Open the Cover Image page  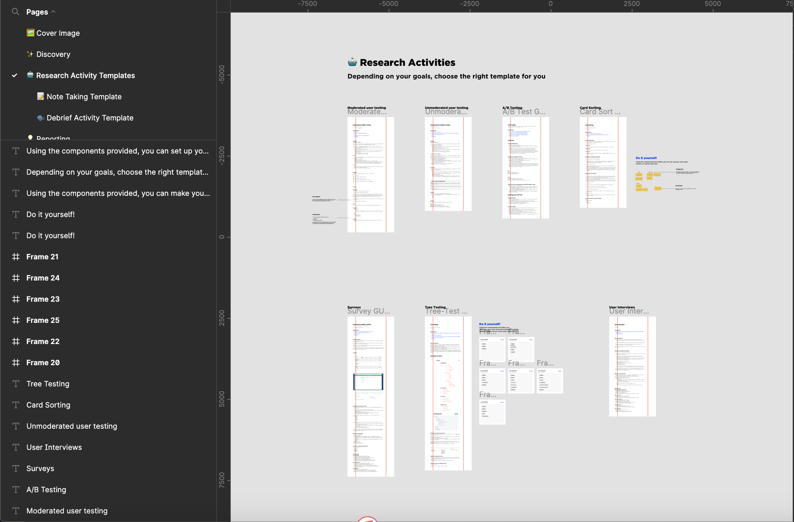point(58,33)
